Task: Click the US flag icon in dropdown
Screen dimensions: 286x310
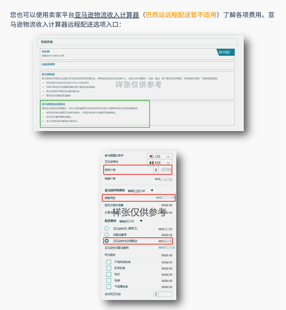Action: 152,157
